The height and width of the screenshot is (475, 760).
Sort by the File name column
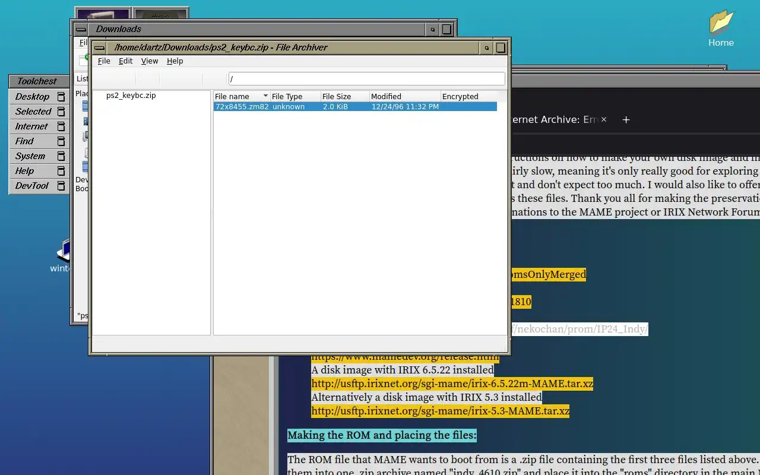[x=241, y=96]
